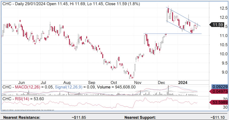229x120 pixels.
Task: Click the Jul month label on time axis
Action: pos(43,83)
